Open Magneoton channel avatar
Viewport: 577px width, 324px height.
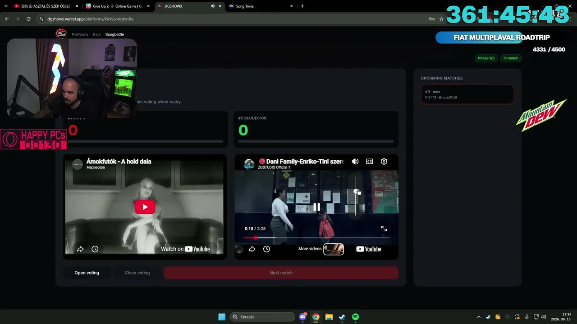[78, 164]
